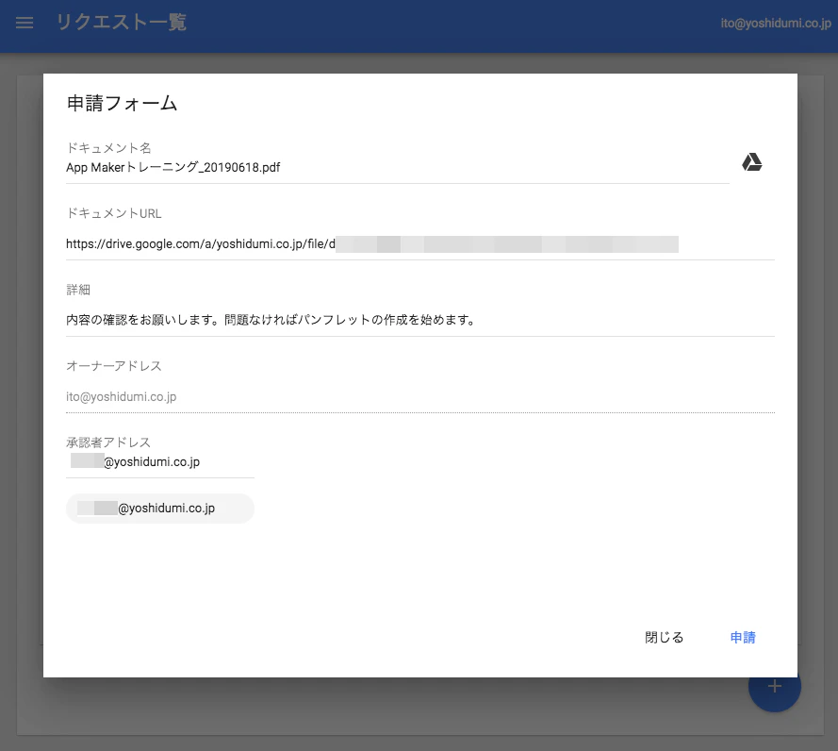Click the ito@yoshidumi.co.jp account in header
Screen dimensions: 838x751
coord(776,23)
